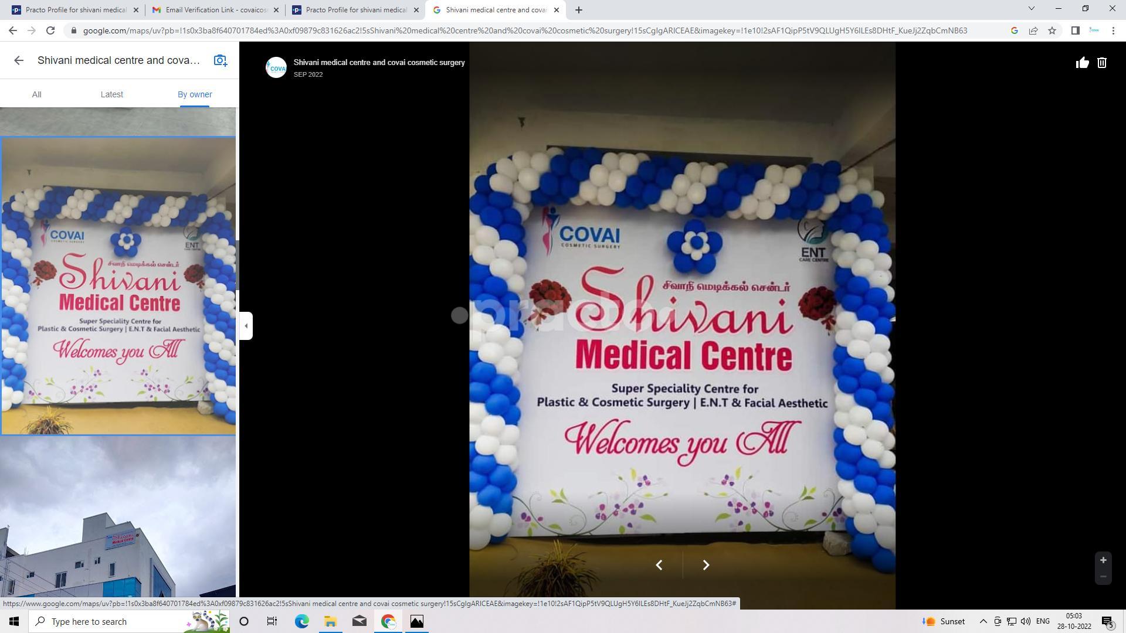This screenshot has width=1126, height=633.
Task: Open the clock showing 05:03
Action: click(x=1074, y=621)
